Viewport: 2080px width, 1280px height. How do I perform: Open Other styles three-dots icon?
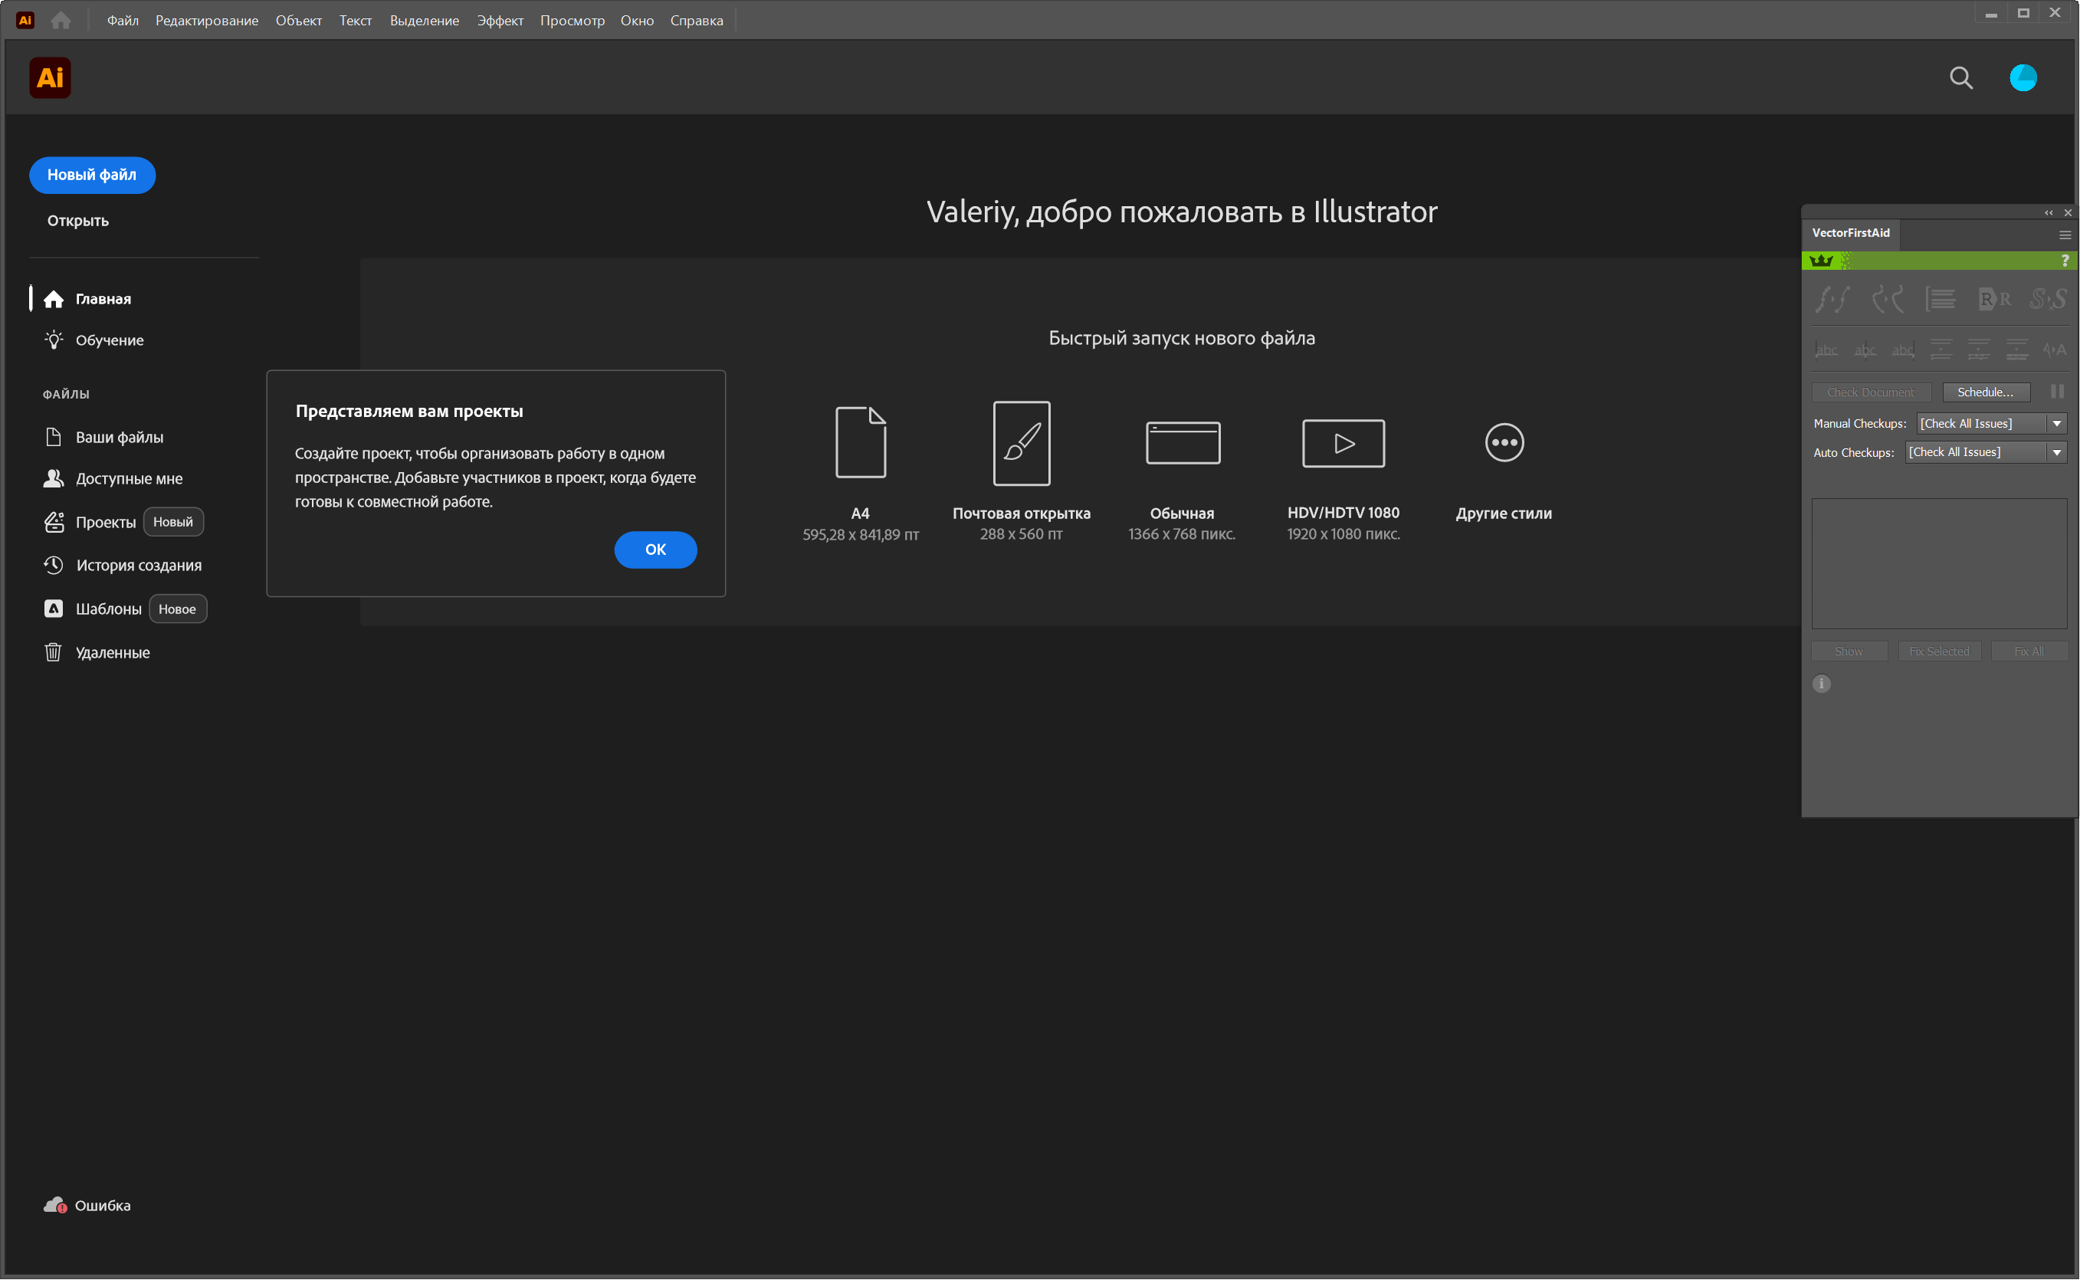[1503, 443]
